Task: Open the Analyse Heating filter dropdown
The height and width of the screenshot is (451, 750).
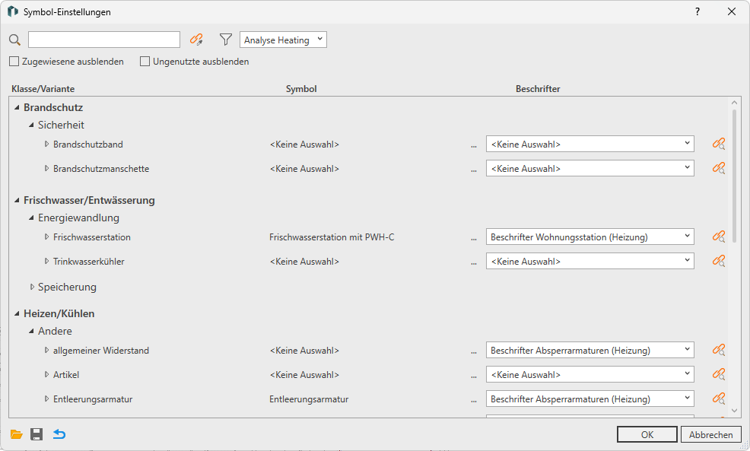Action: [x=283, y=40]
